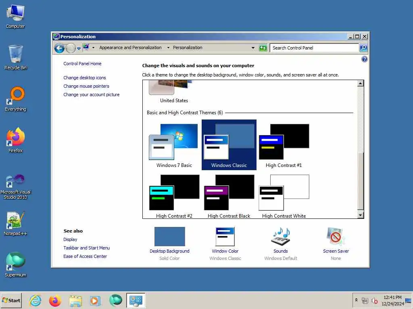The width and height of the screenshot is (413, 309).
Task: Click the theme list scroll up arrow
Action: (x=360, y=83)
